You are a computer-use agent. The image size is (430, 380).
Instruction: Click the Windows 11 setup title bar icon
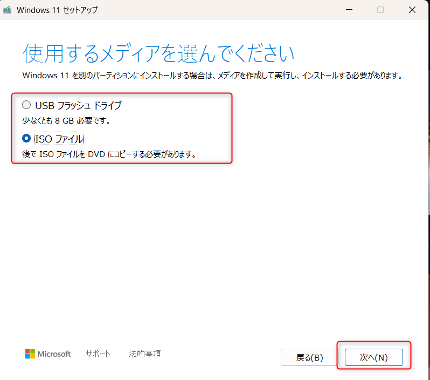(x=8, y=10)
